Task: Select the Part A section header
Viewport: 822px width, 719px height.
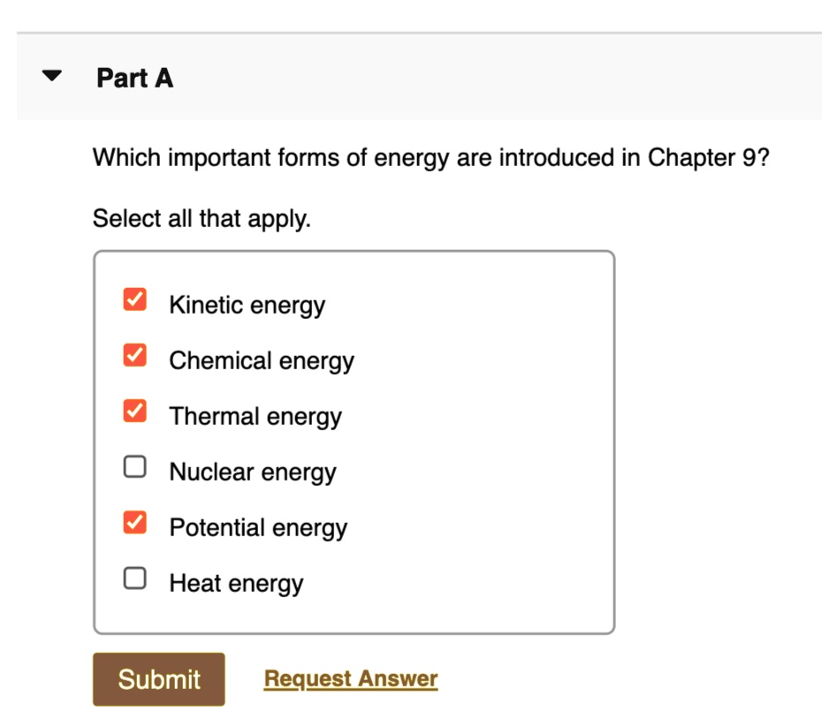Action: tap(133, 78)
